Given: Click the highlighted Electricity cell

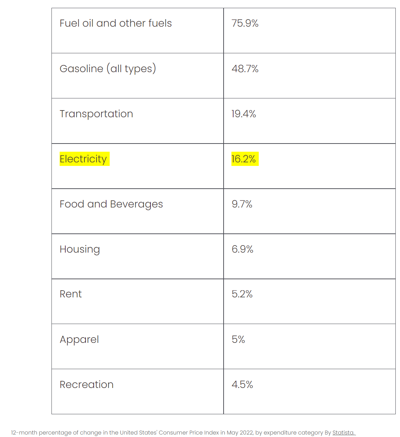Looking at the screenshot, I should [83, 159].
